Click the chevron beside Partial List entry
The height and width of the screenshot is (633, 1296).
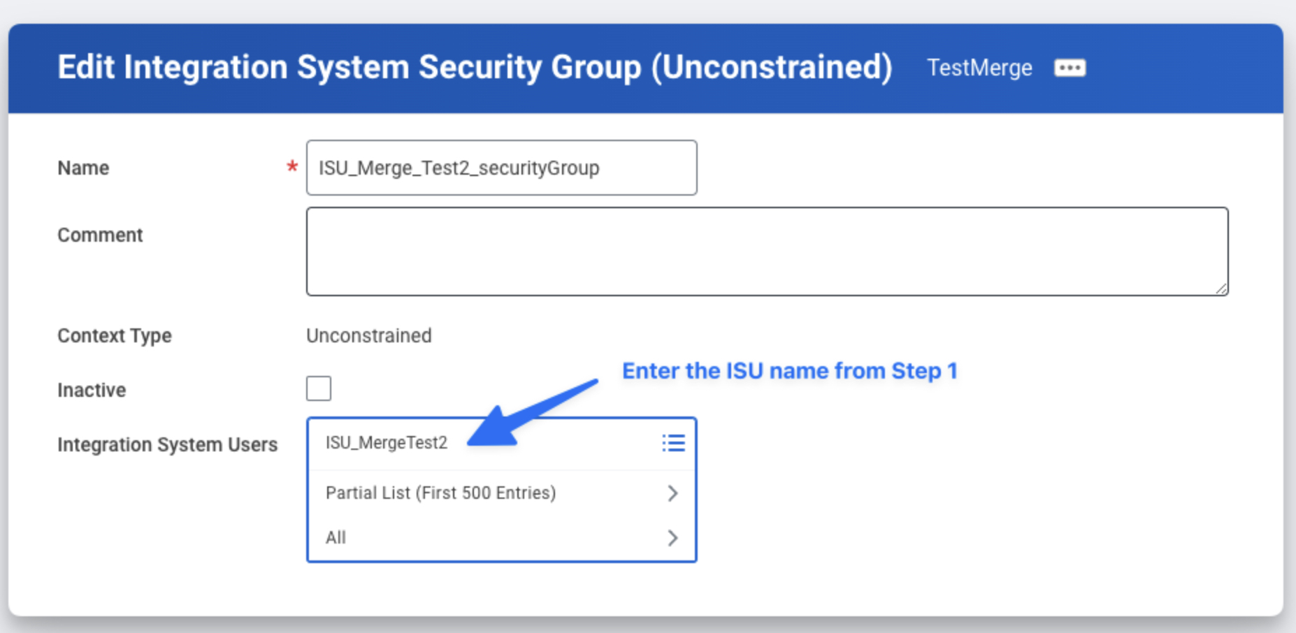[672, 493]
